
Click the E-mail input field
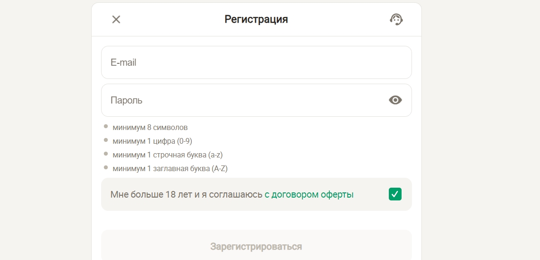tap(256, 62)
